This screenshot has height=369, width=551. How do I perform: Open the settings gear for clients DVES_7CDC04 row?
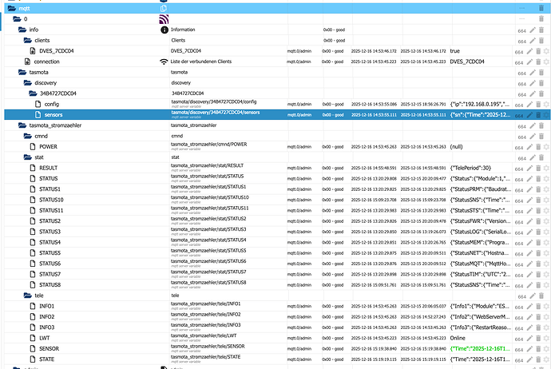tap(547, 50)
